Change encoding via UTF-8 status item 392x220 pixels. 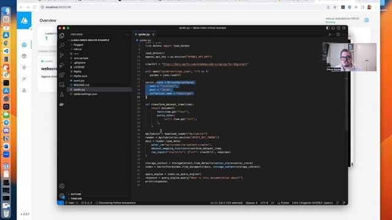click(x=264, y=203)
